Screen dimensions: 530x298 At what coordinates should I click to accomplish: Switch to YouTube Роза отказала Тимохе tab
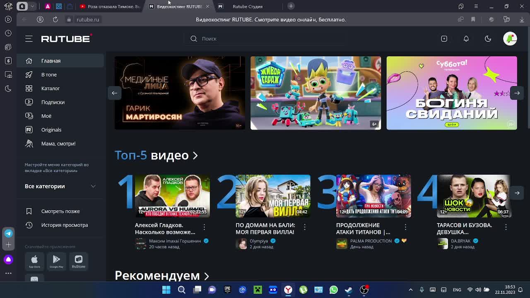[x=110, y=6]
